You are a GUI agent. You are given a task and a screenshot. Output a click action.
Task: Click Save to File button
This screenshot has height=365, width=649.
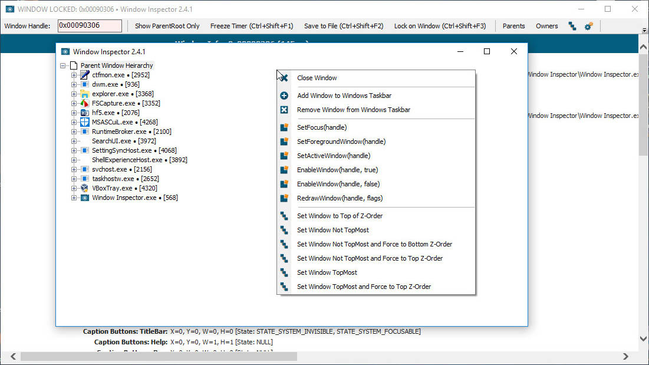click(x=343, y=26)
